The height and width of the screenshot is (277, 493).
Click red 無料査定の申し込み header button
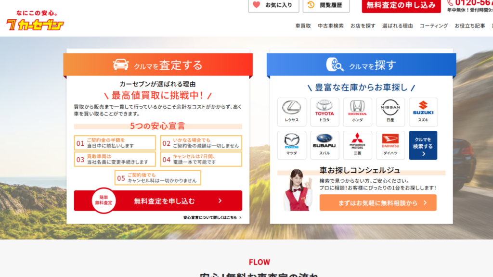(x=401, y=5)
